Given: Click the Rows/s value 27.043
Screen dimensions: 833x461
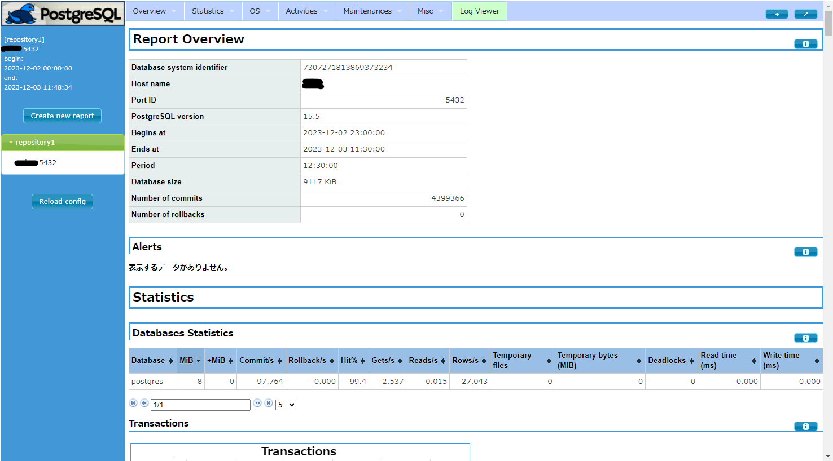Looking at the screenshot, I should pos(475,382).
